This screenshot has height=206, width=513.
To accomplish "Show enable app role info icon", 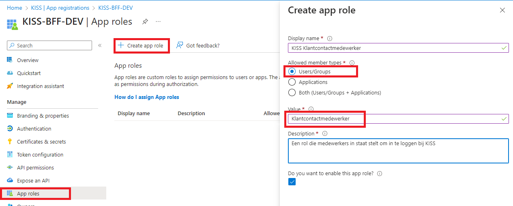I will click(380, 173).
